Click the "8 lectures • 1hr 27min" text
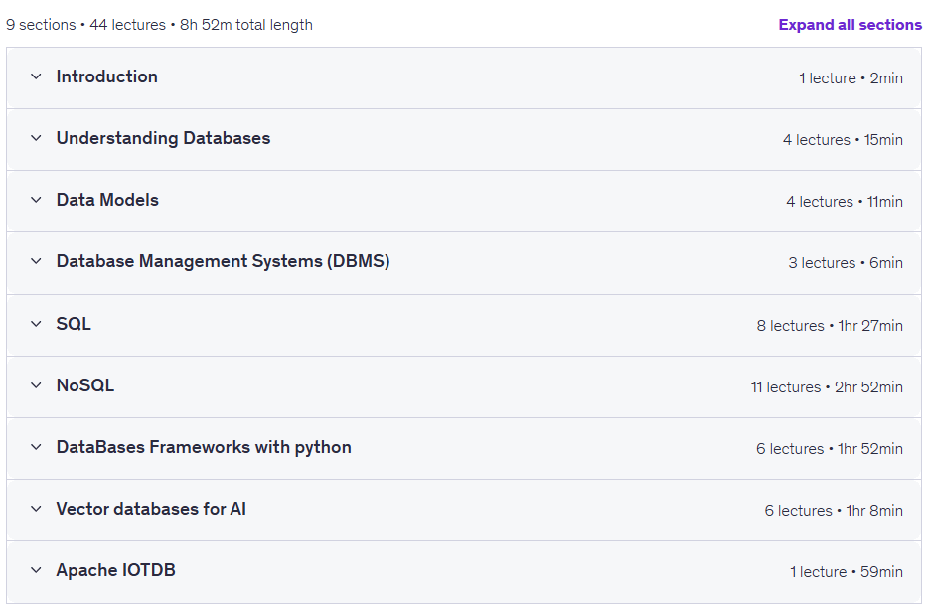The width and height of the screenshot is (928, 611). (x=830, y=326)
